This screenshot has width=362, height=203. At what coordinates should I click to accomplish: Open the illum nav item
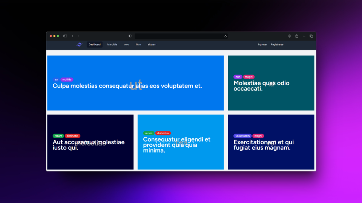138,45
